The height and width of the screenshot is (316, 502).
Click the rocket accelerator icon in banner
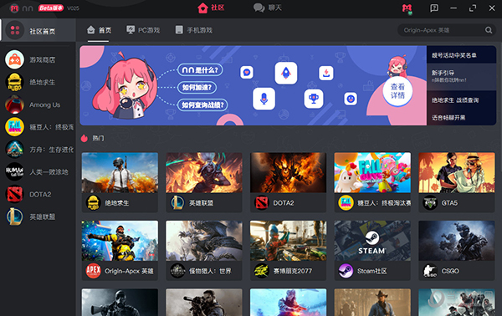(286, 74)
